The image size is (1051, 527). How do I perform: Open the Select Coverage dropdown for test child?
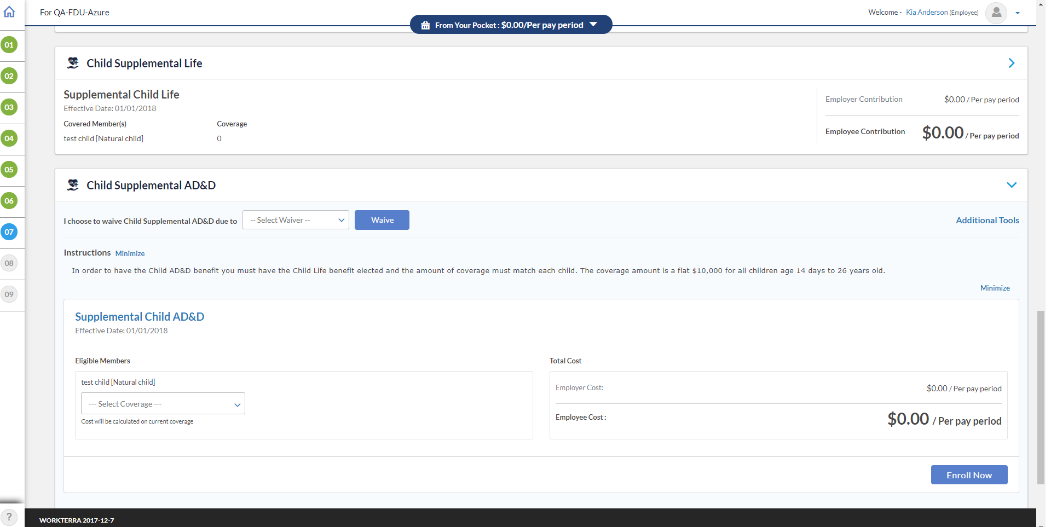[x=163, y=404]
